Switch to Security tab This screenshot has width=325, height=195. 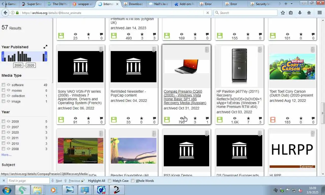261,4
